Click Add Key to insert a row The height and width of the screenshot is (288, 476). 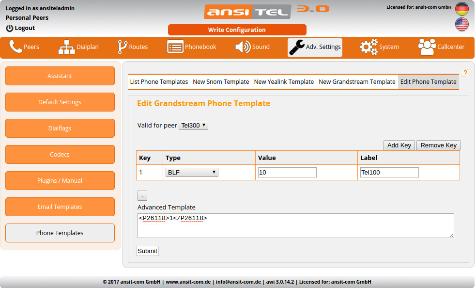click(x=399, y=145)
